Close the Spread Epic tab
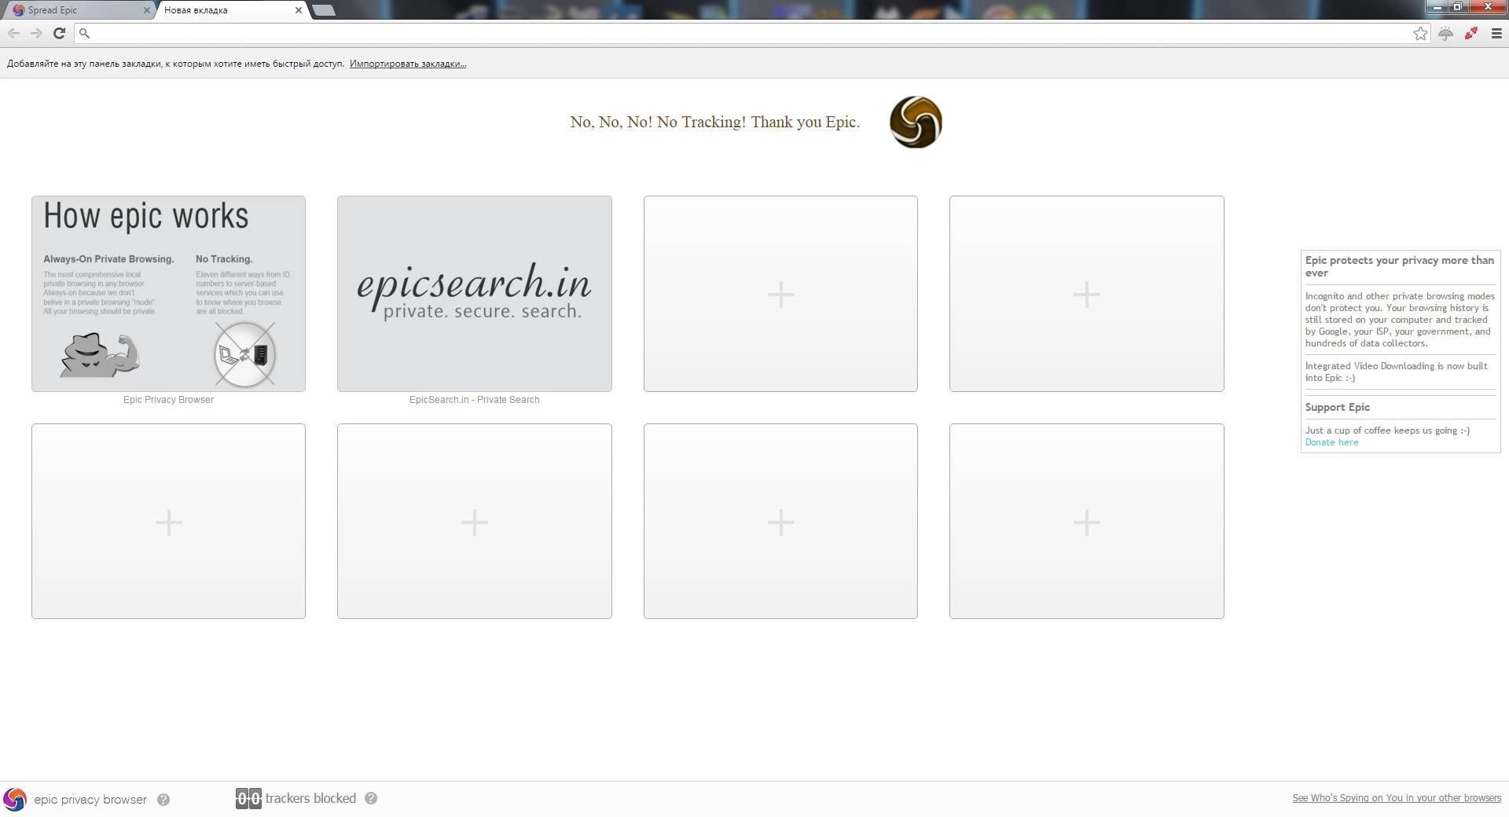Screen dimensions: 1509x817 (x=146, y=10)
